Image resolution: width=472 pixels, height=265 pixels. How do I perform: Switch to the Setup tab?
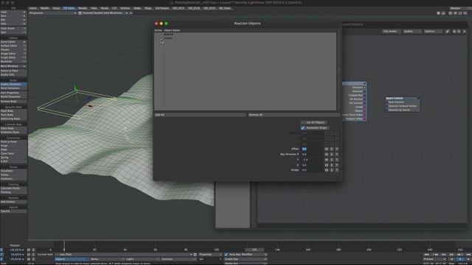tap(56, 8)
